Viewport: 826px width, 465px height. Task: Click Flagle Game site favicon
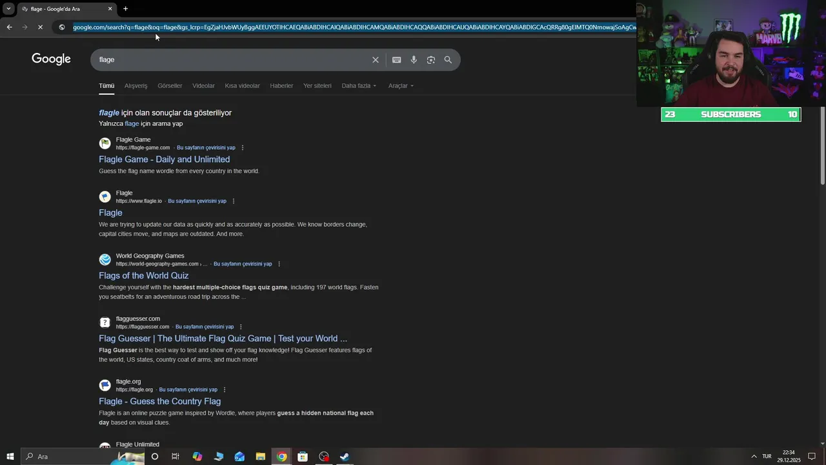[105, 143]
